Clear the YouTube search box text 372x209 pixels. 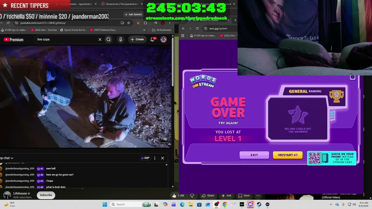[100, 39]
